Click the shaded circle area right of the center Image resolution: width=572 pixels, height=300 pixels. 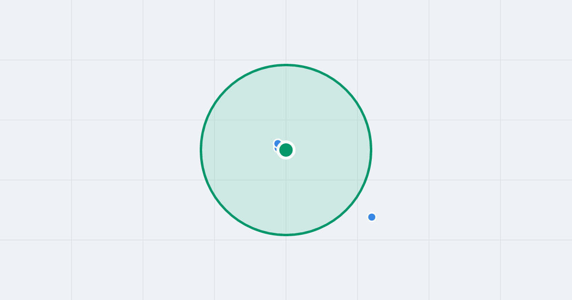pos(334,150)
